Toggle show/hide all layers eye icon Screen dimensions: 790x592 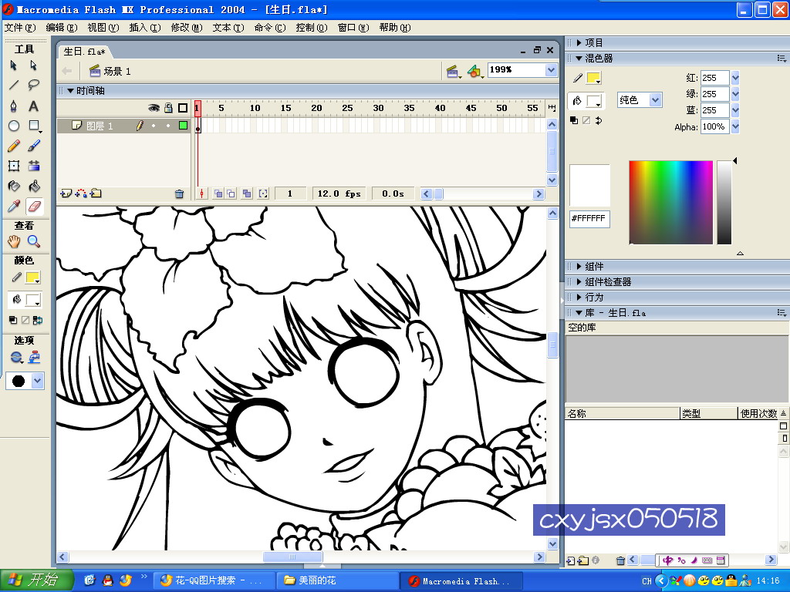coord(154,108)
